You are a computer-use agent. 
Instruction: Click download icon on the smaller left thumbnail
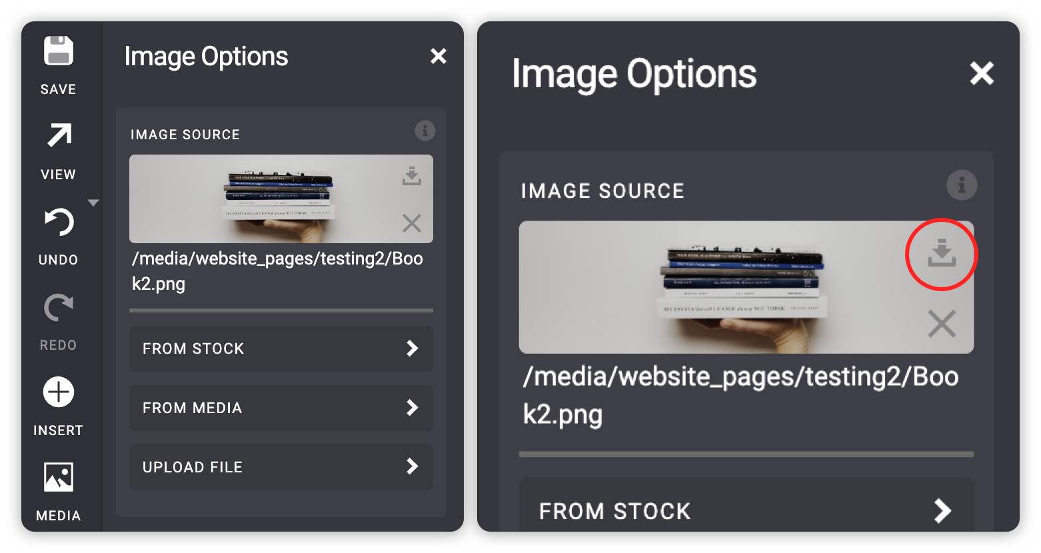click(x=412, y=177)
